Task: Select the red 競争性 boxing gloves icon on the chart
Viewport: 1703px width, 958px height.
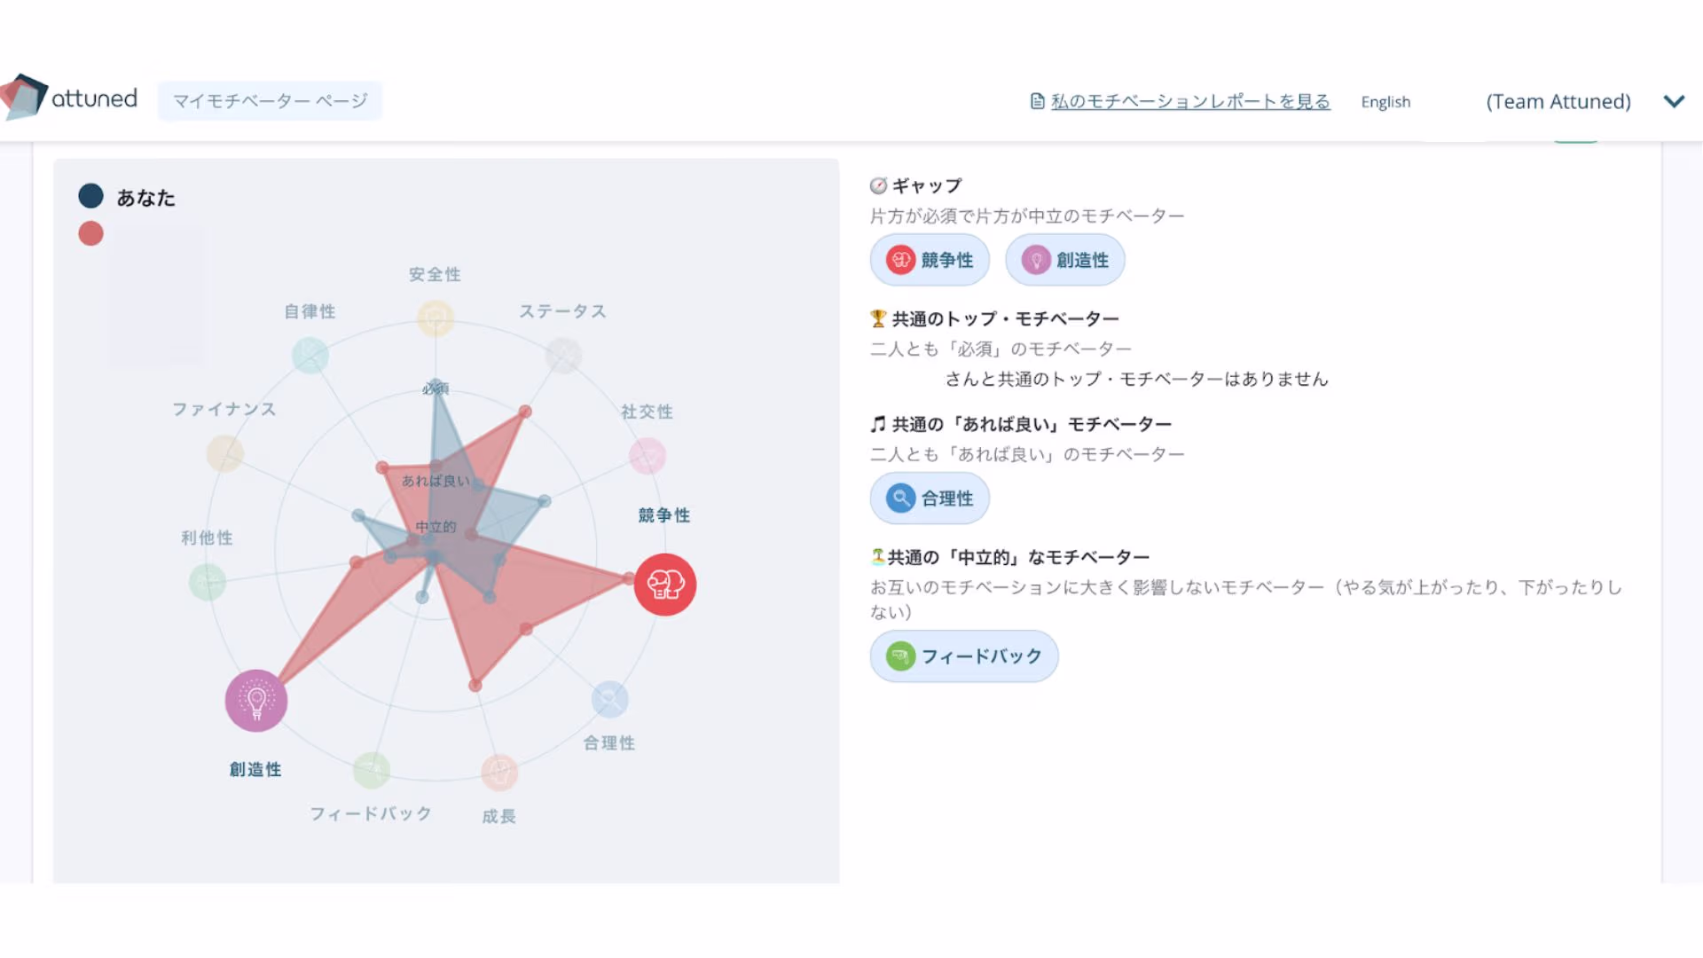Action: tap(665, 584)
